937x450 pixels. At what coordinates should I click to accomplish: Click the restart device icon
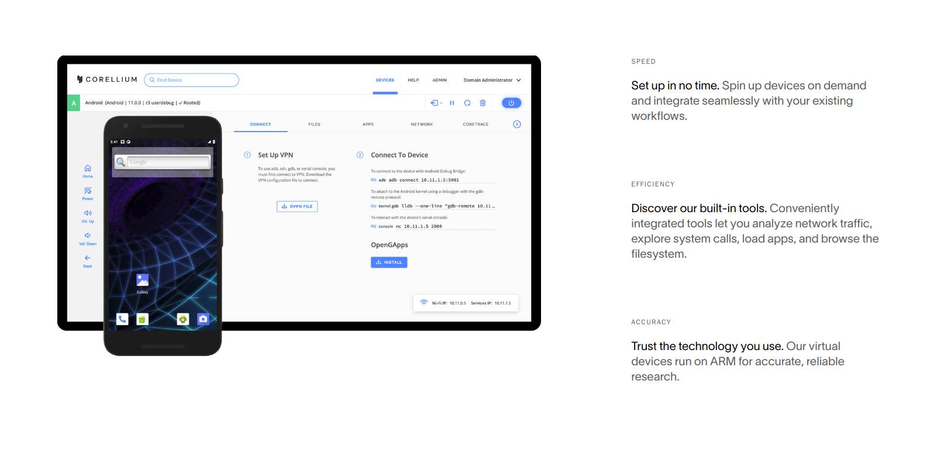467,103
